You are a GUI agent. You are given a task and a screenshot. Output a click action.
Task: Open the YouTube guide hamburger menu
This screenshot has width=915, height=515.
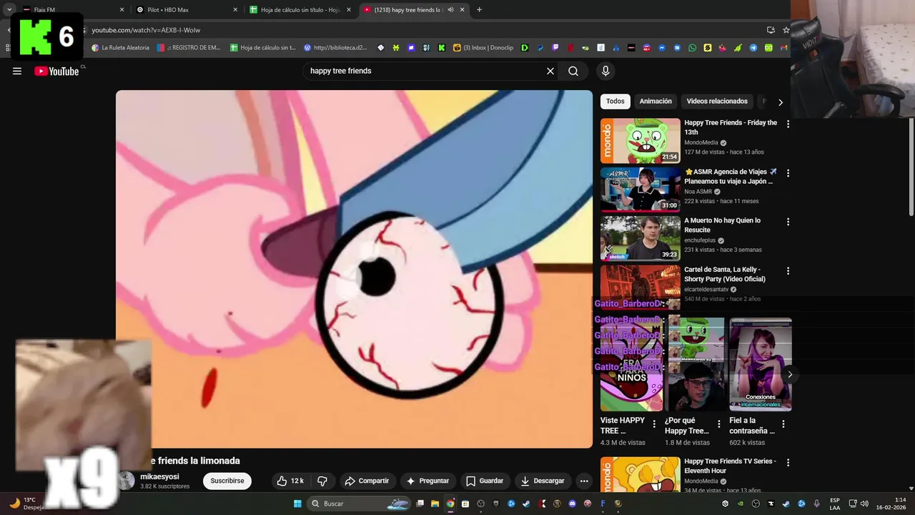(17, 71)
